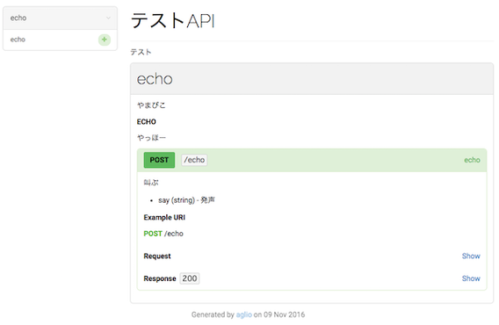Click the echo action name in green header
This screenshot has height=325, width=499.
click(472, 160)
